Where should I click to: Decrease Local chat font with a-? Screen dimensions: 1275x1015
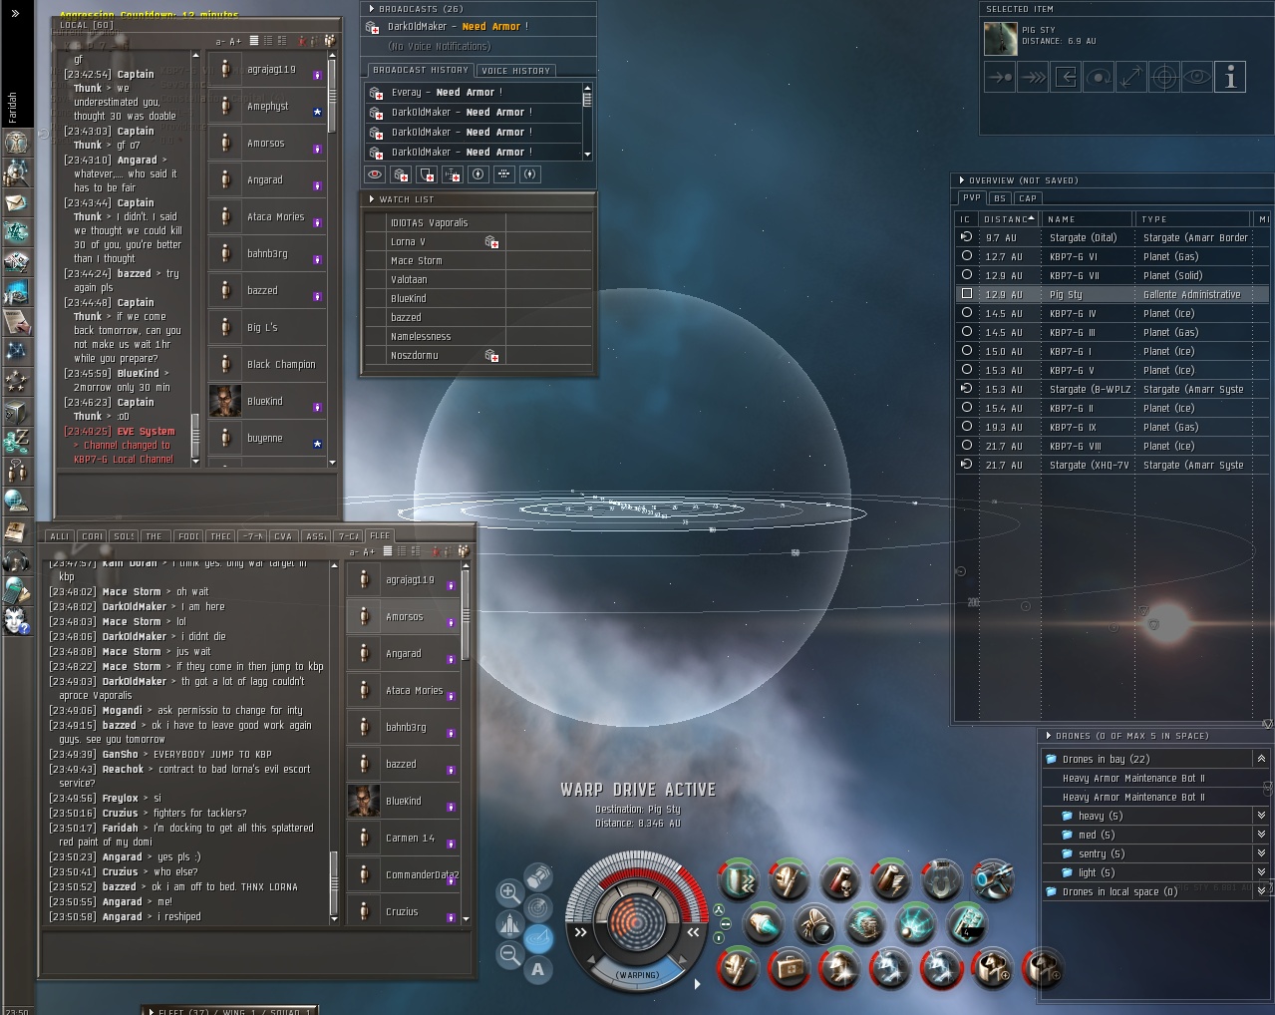pyautogui.click(x=220, y=42)
